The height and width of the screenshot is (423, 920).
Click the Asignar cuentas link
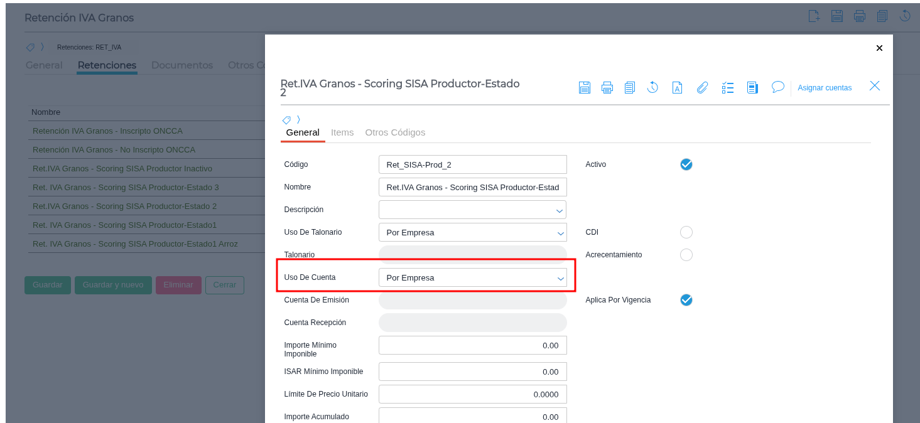pyautogui.click(x=825, y=88)
